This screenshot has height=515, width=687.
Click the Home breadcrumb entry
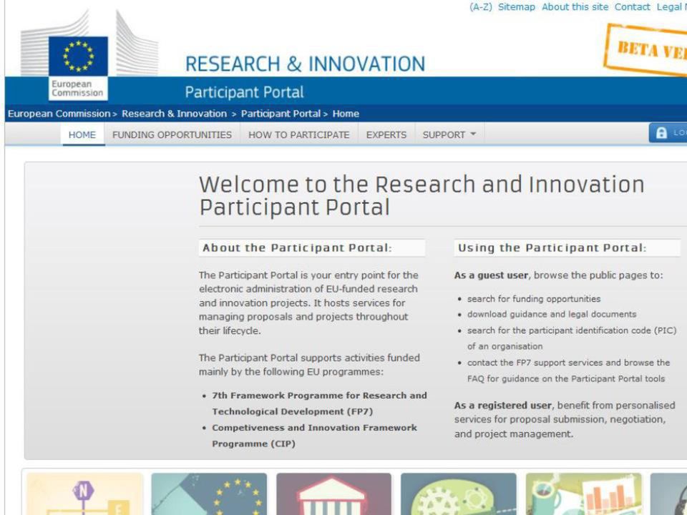346,114
